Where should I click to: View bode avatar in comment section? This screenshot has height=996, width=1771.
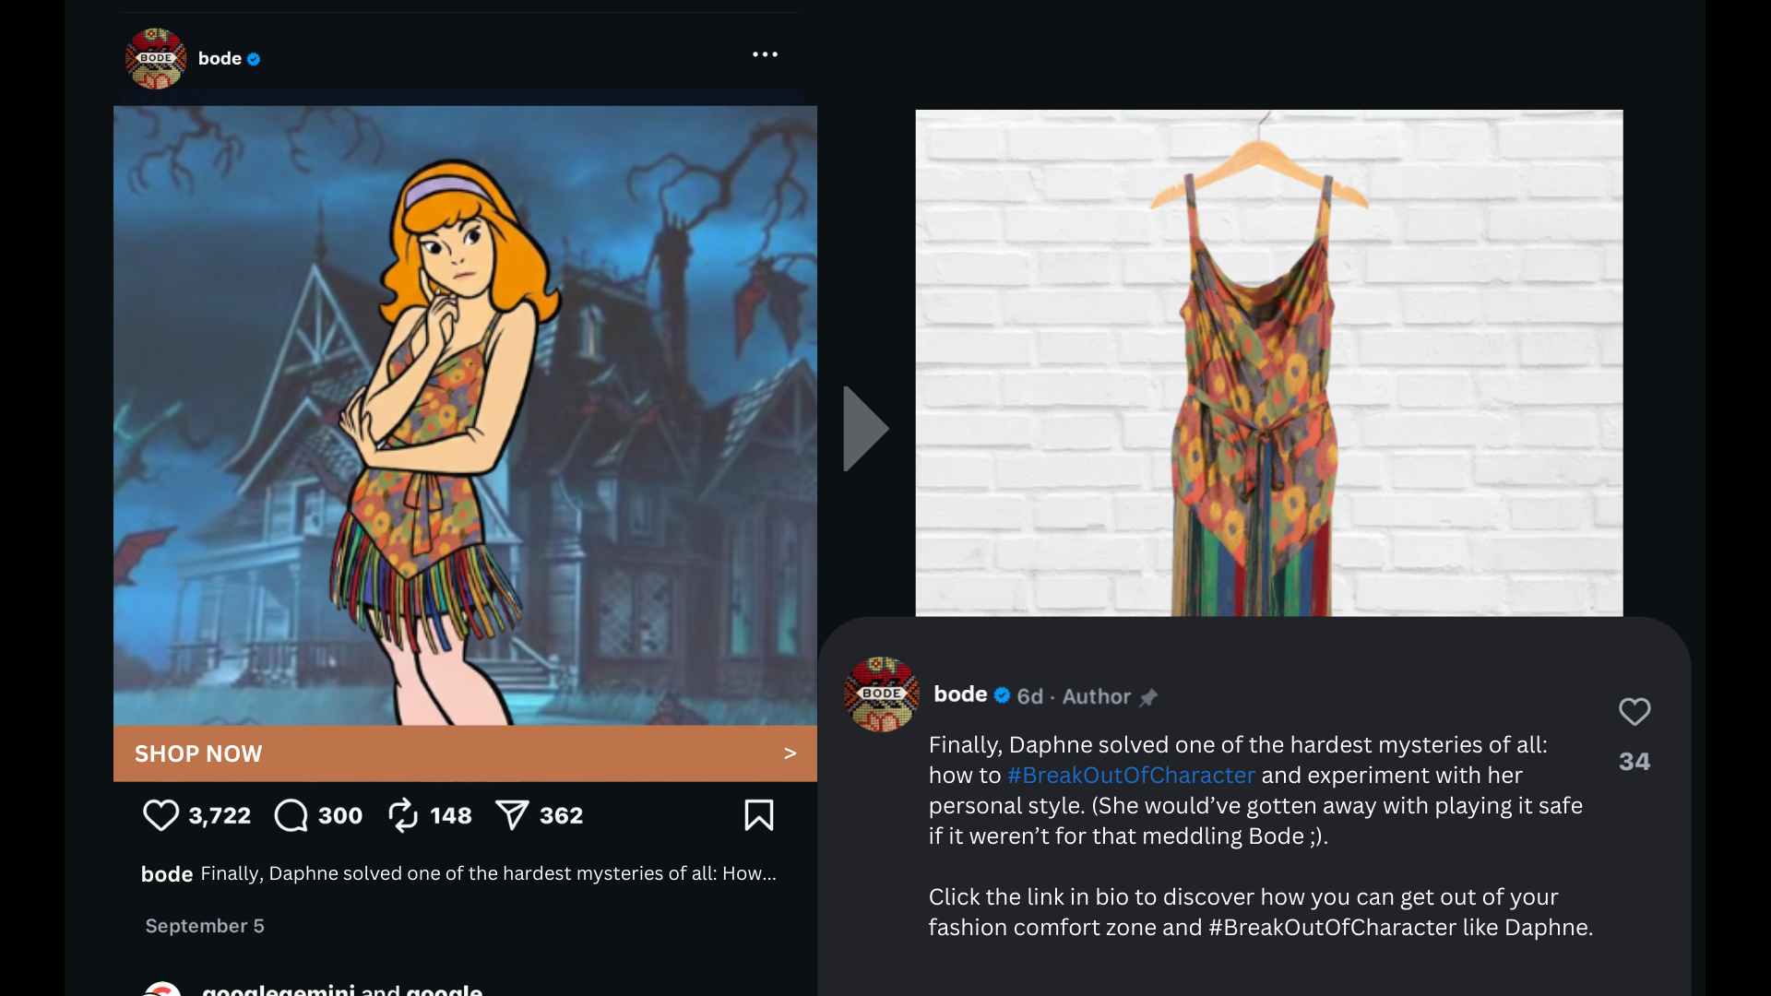click(x=881, y=694)
